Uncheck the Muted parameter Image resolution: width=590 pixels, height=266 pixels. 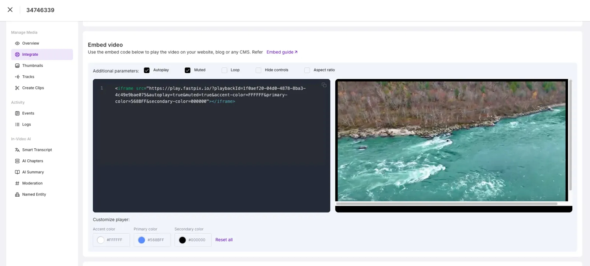(188, 70)
